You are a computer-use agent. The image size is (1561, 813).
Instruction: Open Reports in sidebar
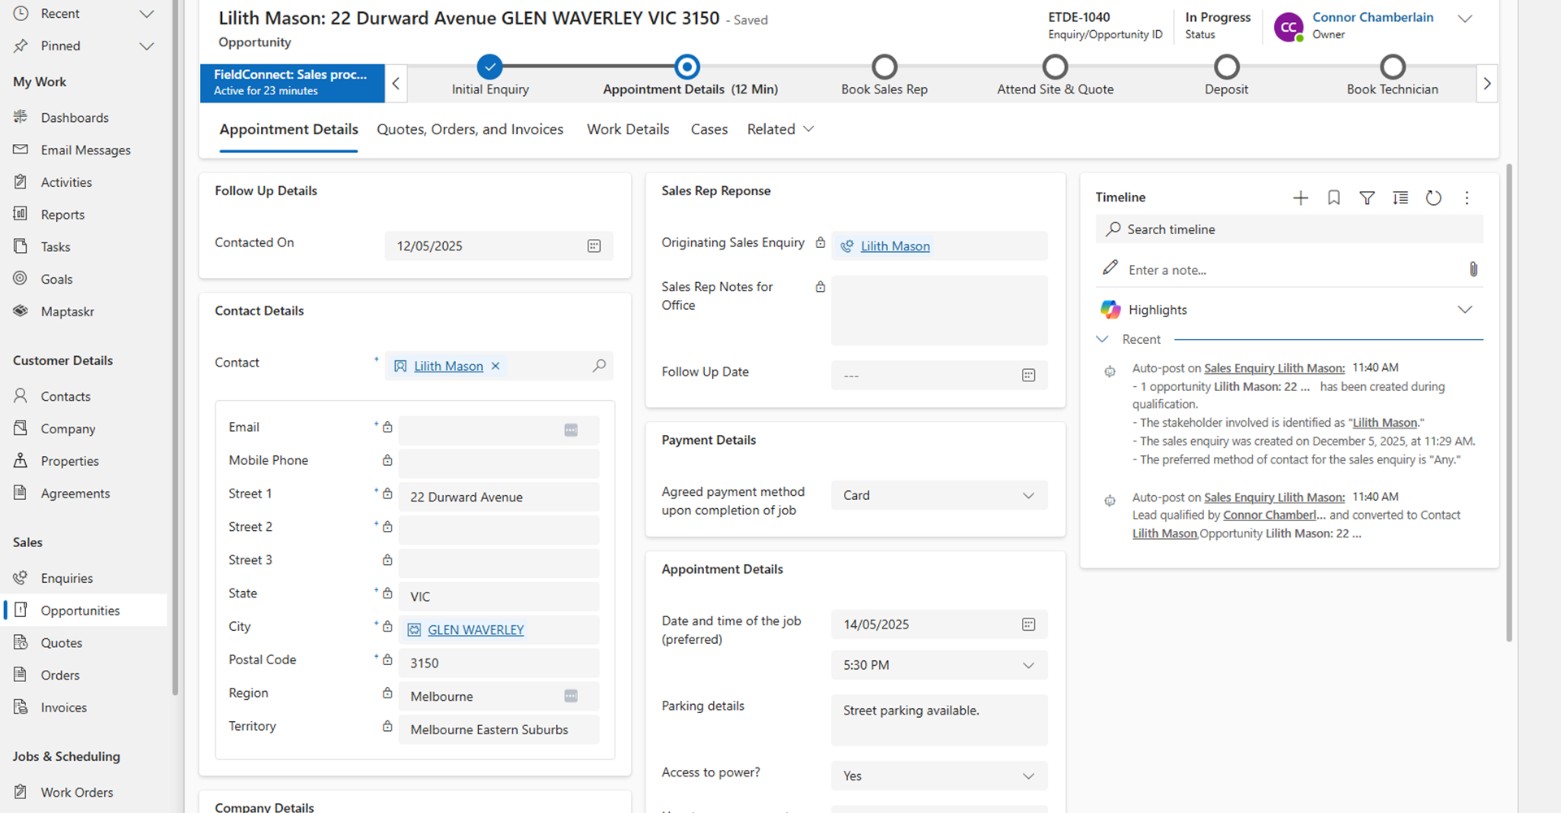[x=63, y=215]
